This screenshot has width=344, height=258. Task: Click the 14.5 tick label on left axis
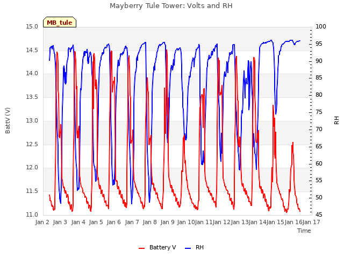tap(32, 50)
